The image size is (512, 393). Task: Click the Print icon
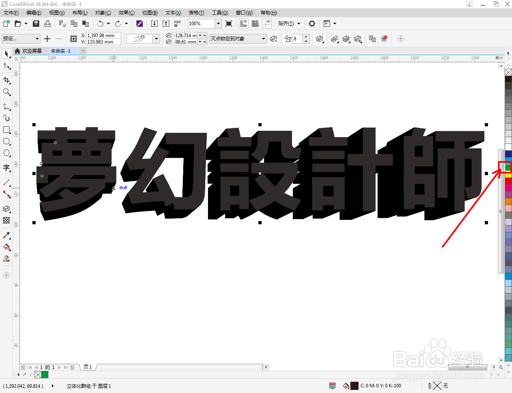tap(48, 24)
